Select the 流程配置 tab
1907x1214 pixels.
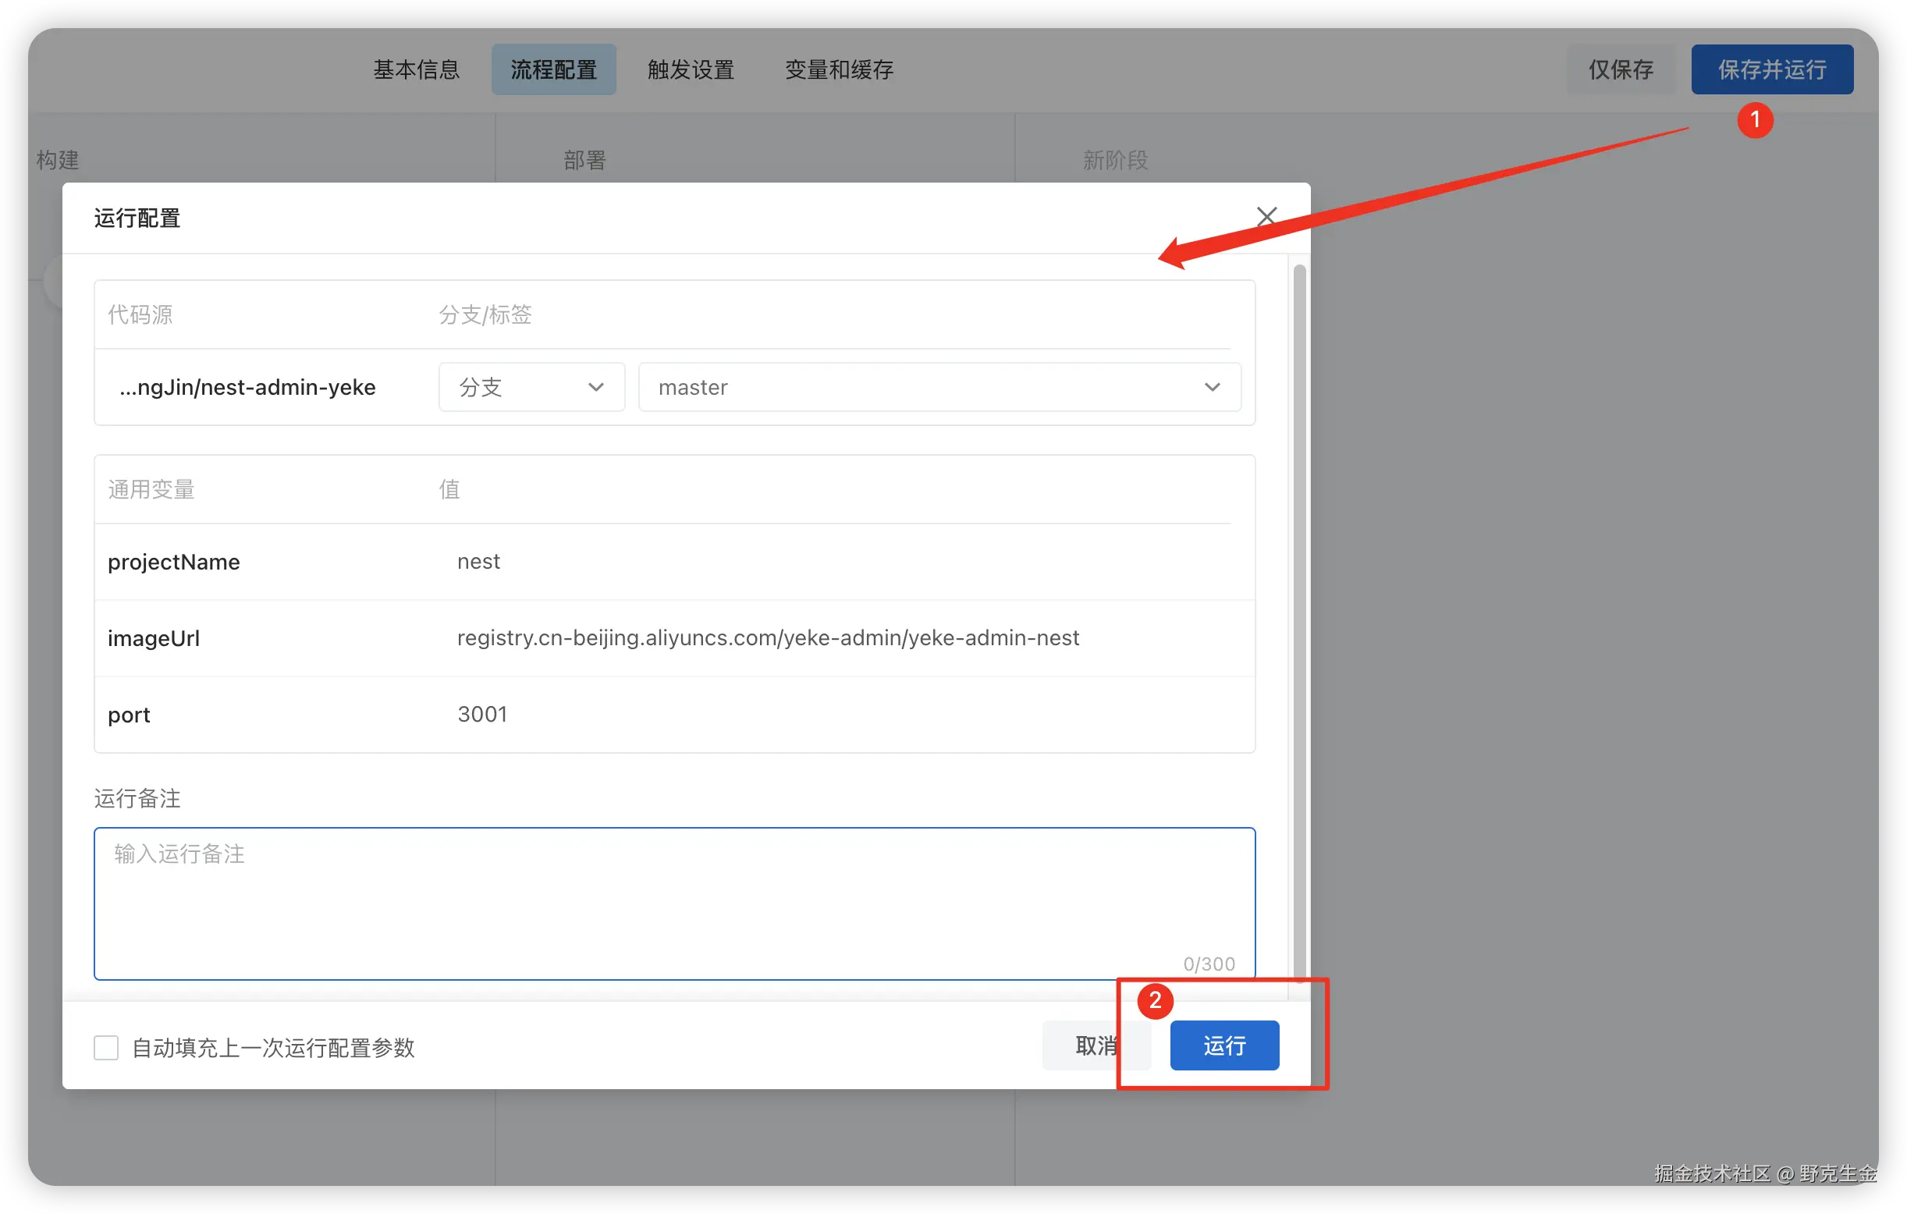click(553, 69)
